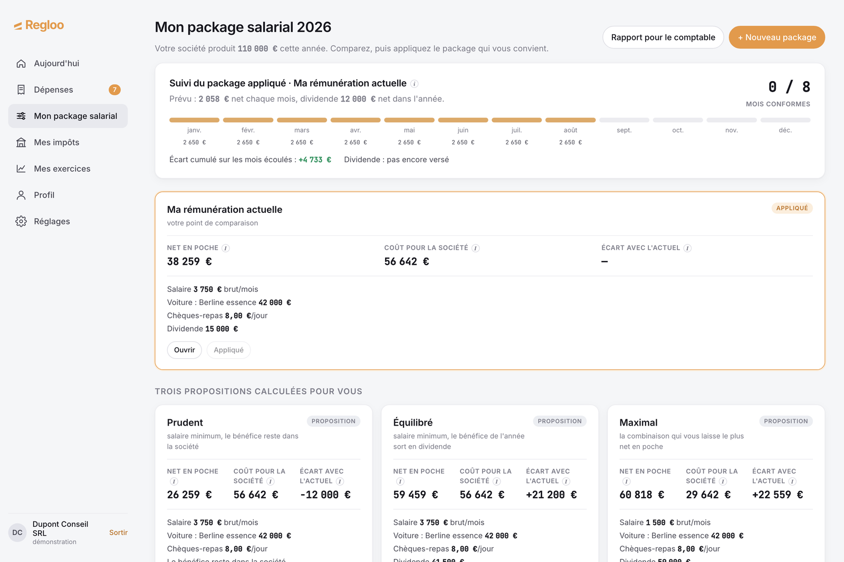Click the août month progress bar

tap(570, 120)
